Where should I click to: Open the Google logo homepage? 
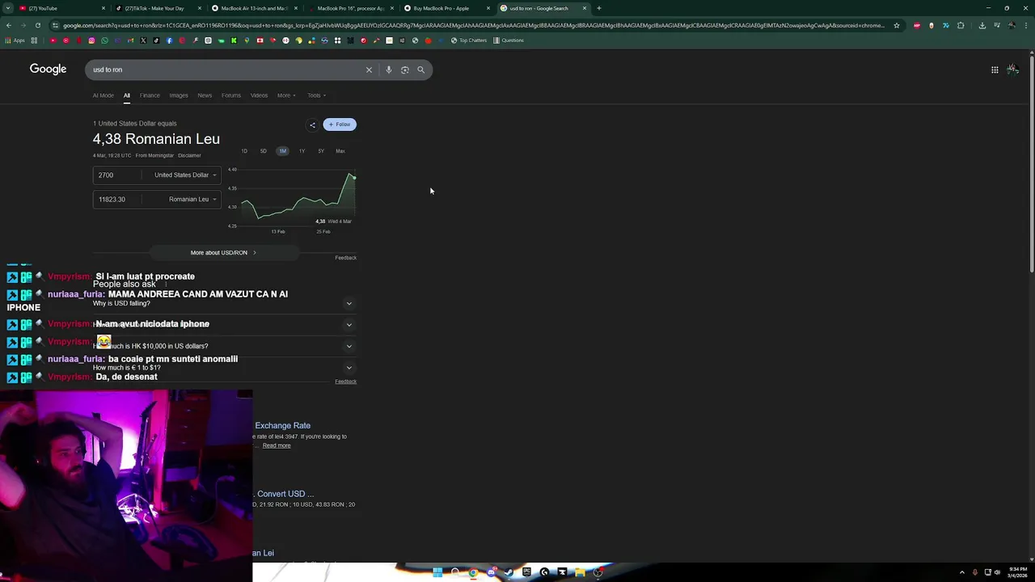[x=48, y=69]
